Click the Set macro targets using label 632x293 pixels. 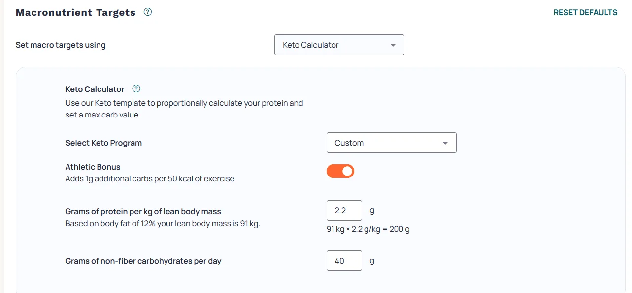(x=61, y=45)
